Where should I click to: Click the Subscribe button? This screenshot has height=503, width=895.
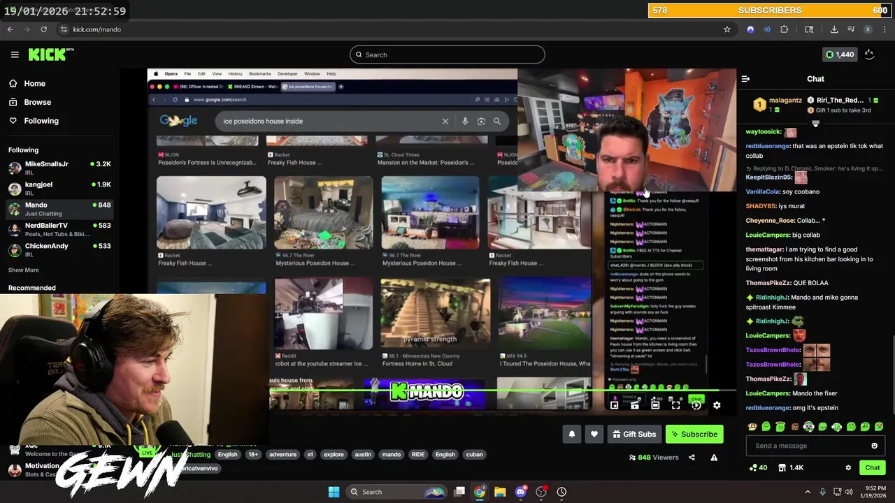[x=694, y=435]
